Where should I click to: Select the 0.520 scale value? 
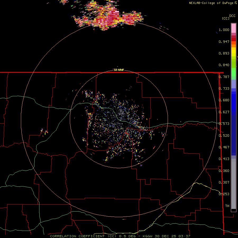pyautogui.click(x=224, y=136)
